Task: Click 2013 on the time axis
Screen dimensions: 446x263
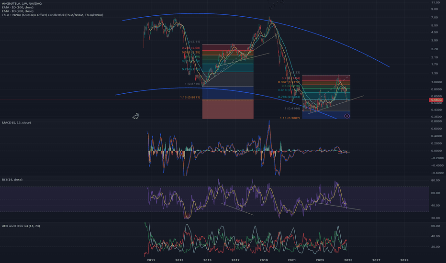Action: click(x=179, y=260)
